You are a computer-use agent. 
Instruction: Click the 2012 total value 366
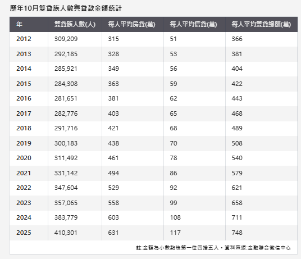coord(237,39)
